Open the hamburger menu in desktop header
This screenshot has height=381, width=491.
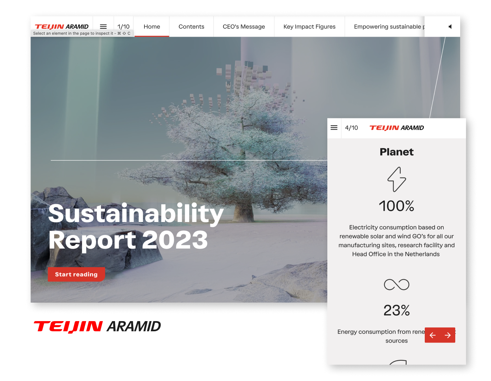(x=103, y=27)
